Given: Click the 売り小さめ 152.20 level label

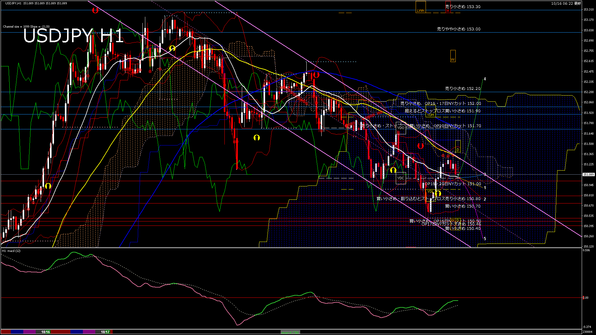Looking at the screenshot, I should pos(463,88).
